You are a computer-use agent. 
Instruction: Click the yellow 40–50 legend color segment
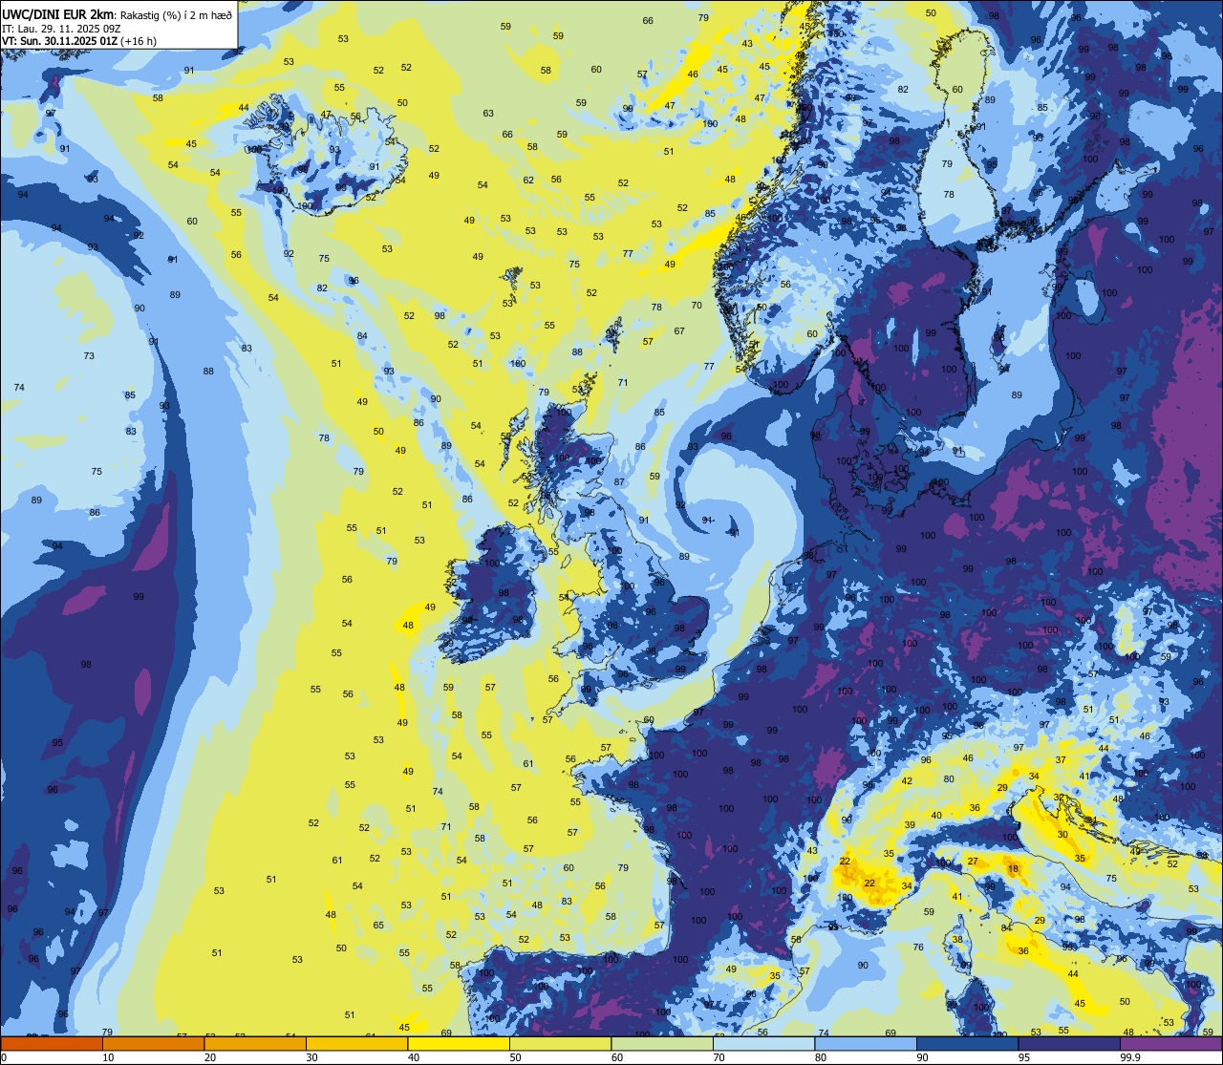coord(459,1043)
